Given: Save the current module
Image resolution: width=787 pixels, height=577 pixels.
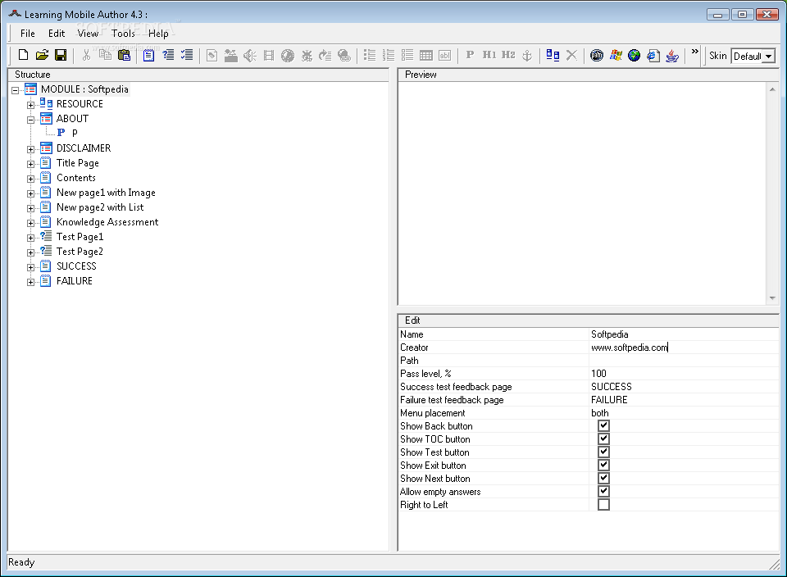Looking at the screenshot, I should click(x=61, y=55).
